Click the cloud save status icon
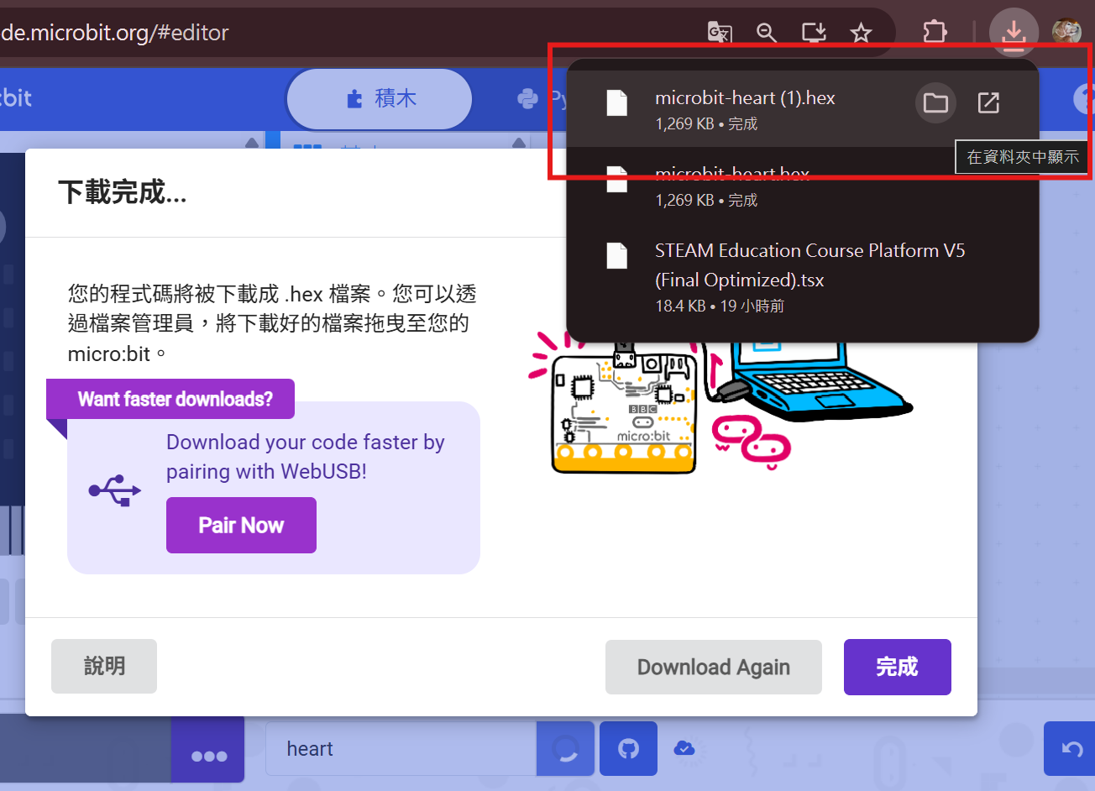1095x791 pixels. [684, 747]
